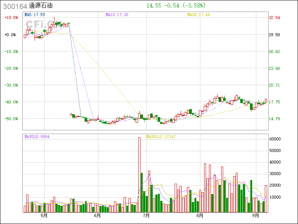The width and height of the screenshot is (298, 224).
Task: Select the stock name 通源石油
Action: click(41, 6)
